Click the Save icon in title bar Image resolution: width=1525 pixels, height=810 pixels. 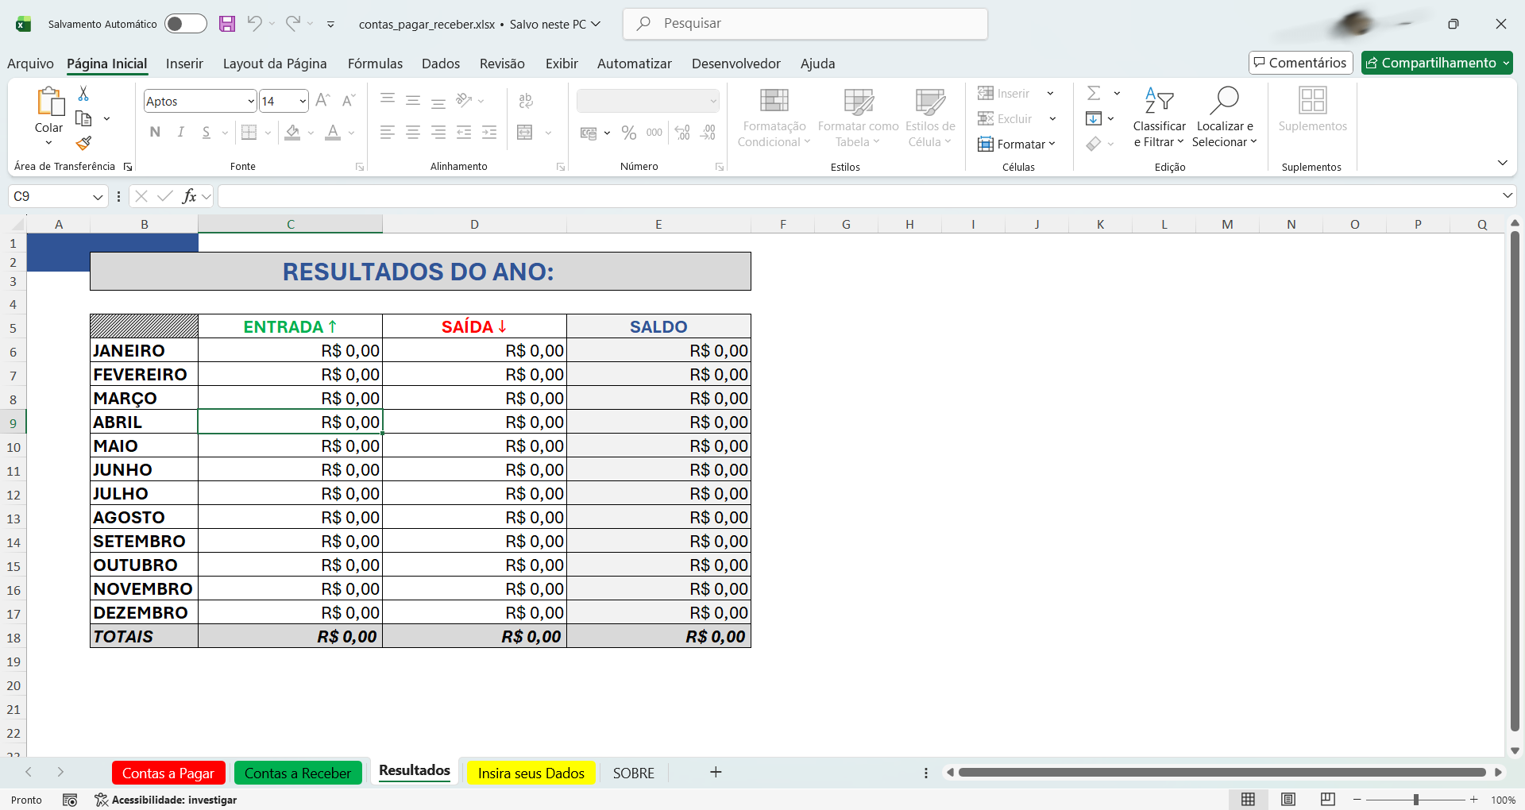click(227, 24)
